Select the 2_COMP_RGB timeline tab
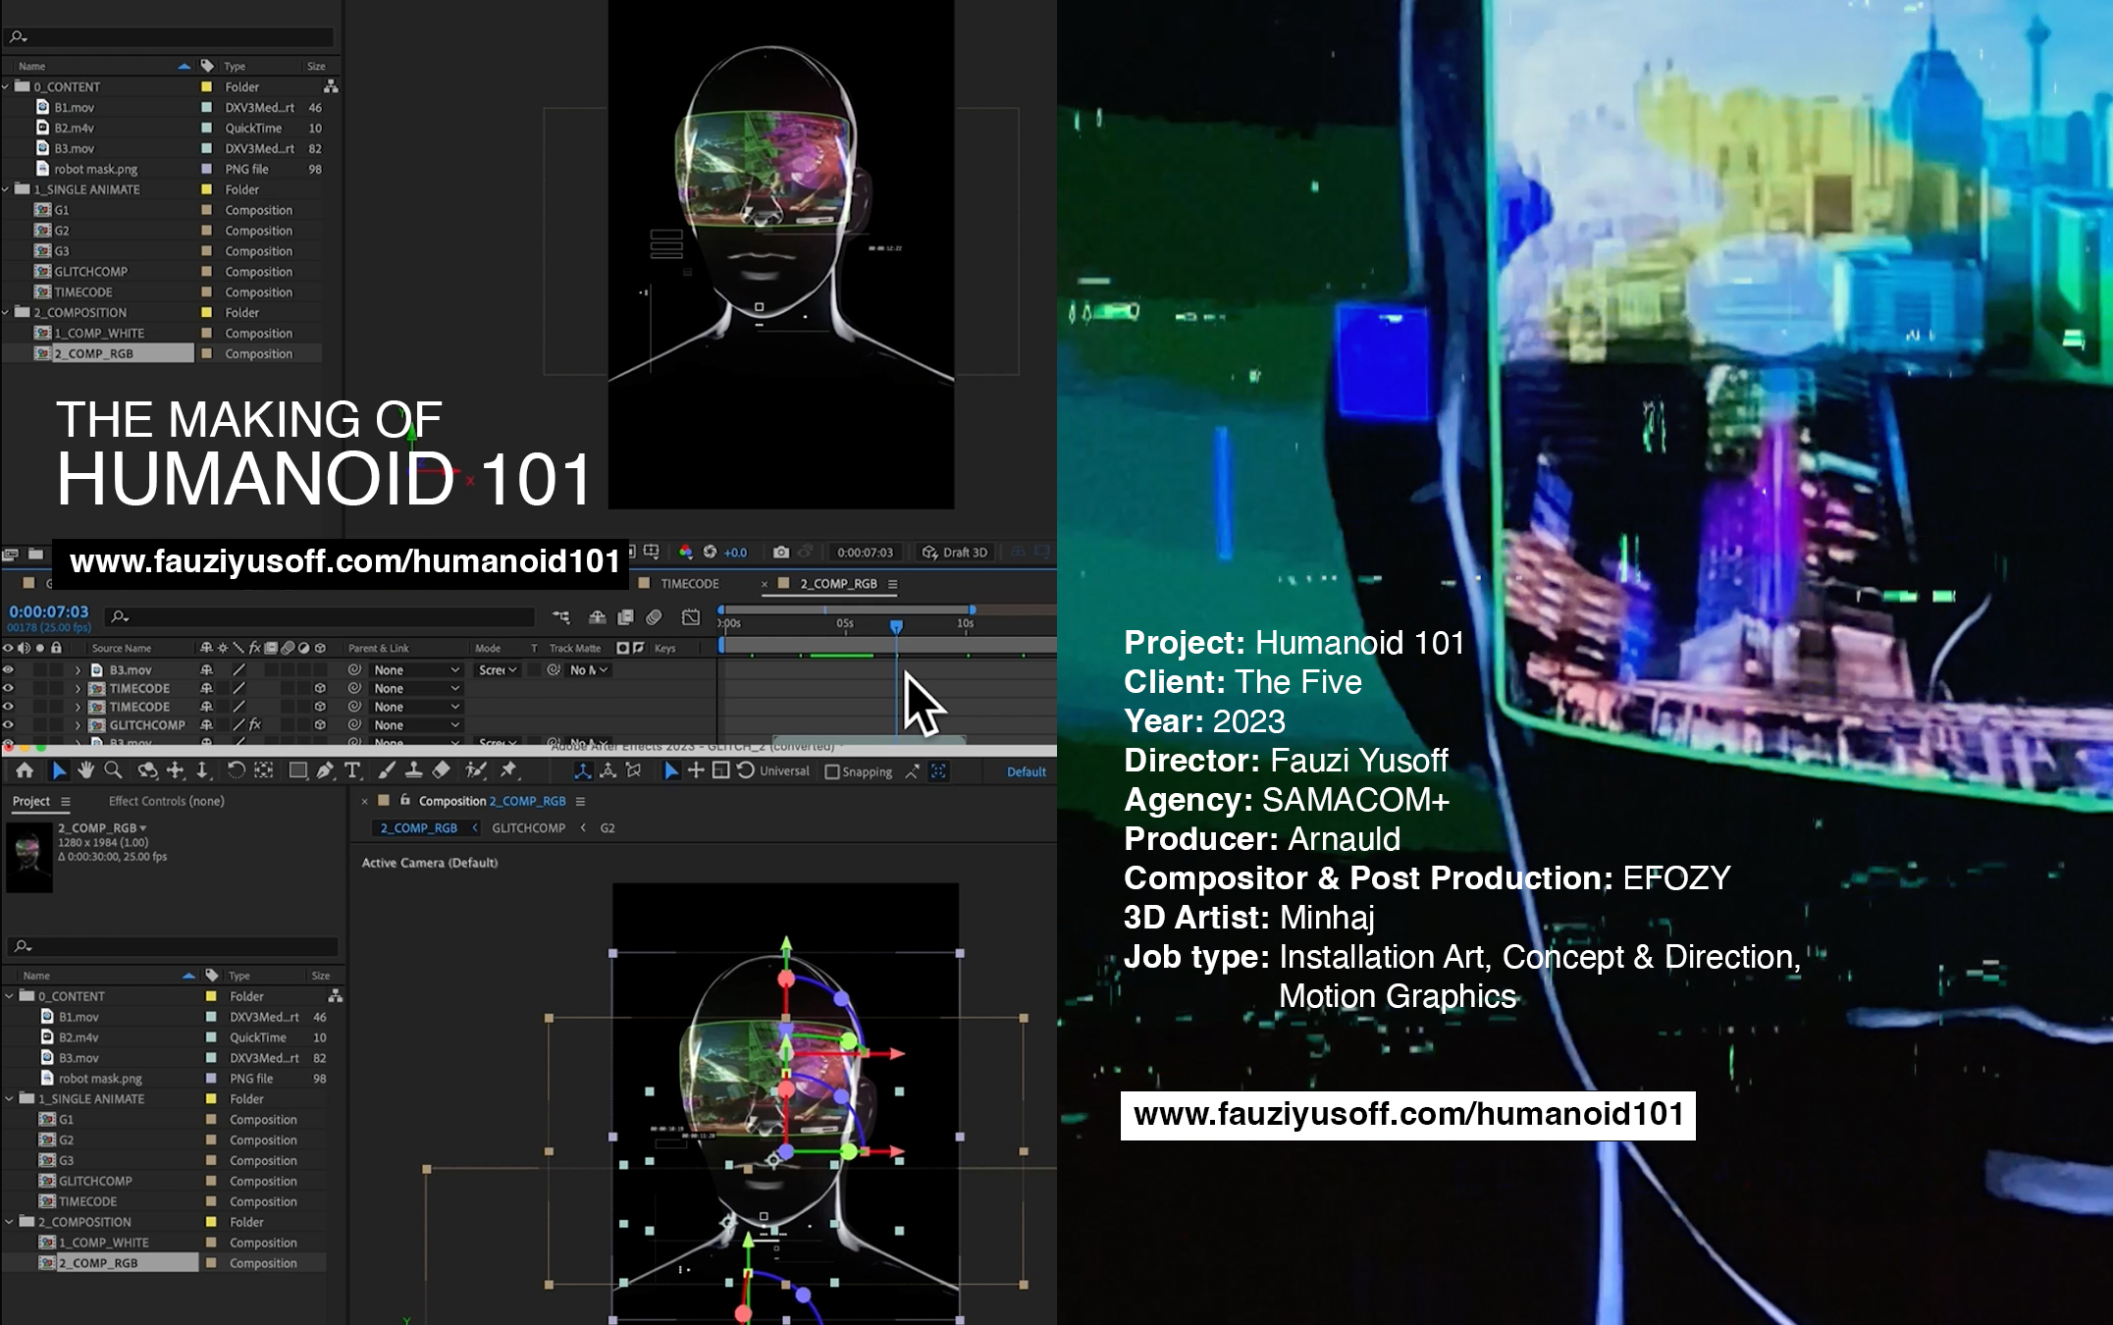This screenshot has height=1325, width=2113. (838, 583)
